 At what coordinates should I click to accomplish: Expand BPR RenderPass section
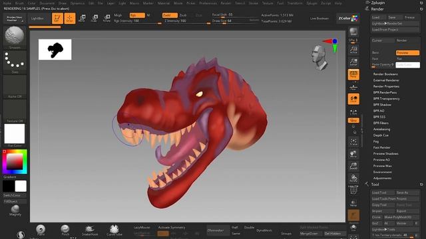[385, 93]
